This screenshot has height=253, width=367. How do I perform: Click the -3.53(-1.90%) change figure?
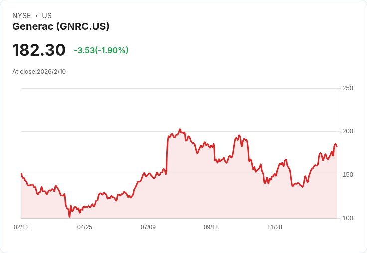tap(101, 50)
